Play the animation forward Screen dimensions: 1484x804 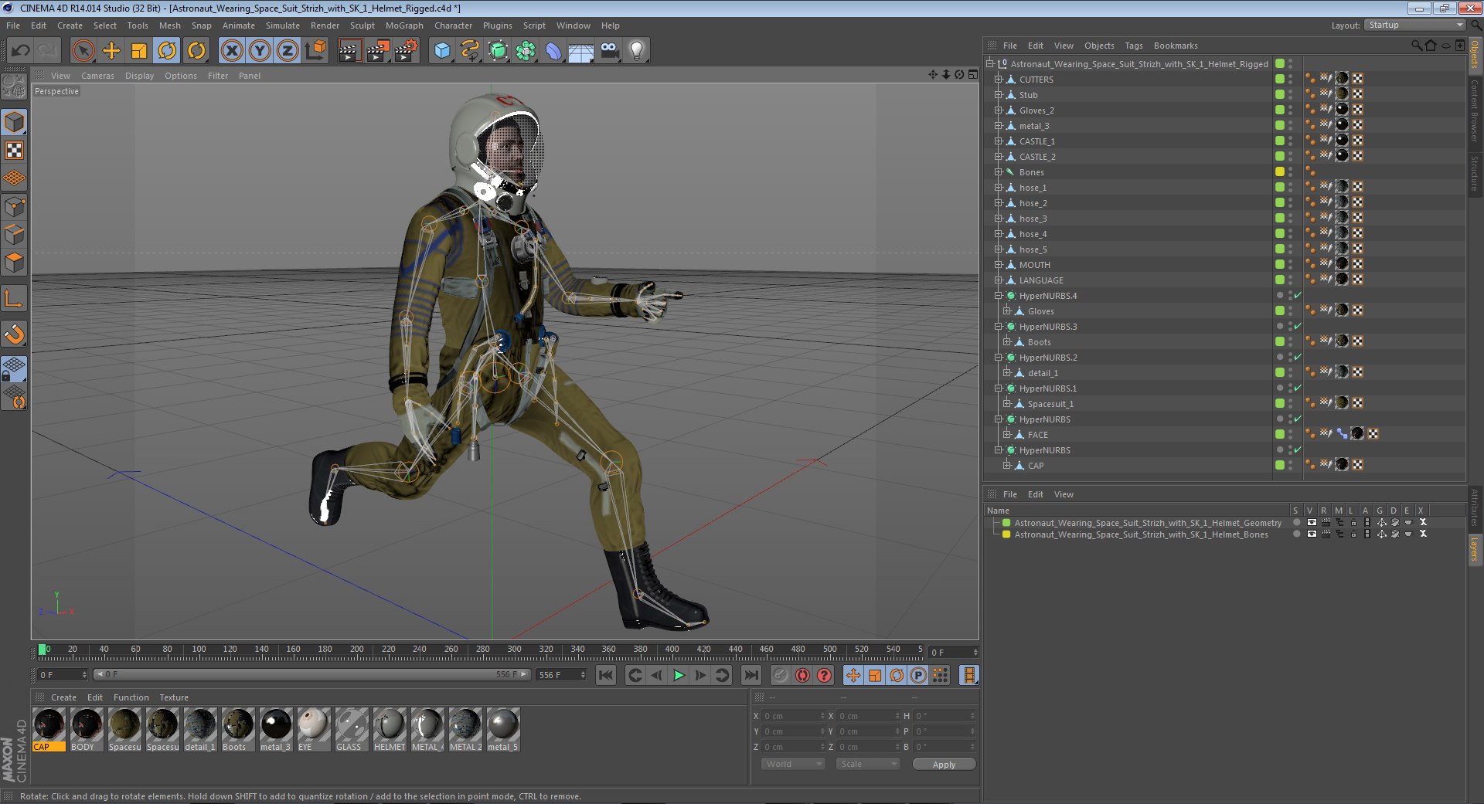[679, 676]
